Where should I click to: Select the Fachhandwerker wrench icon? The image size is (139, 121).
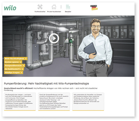click(40, 7)
